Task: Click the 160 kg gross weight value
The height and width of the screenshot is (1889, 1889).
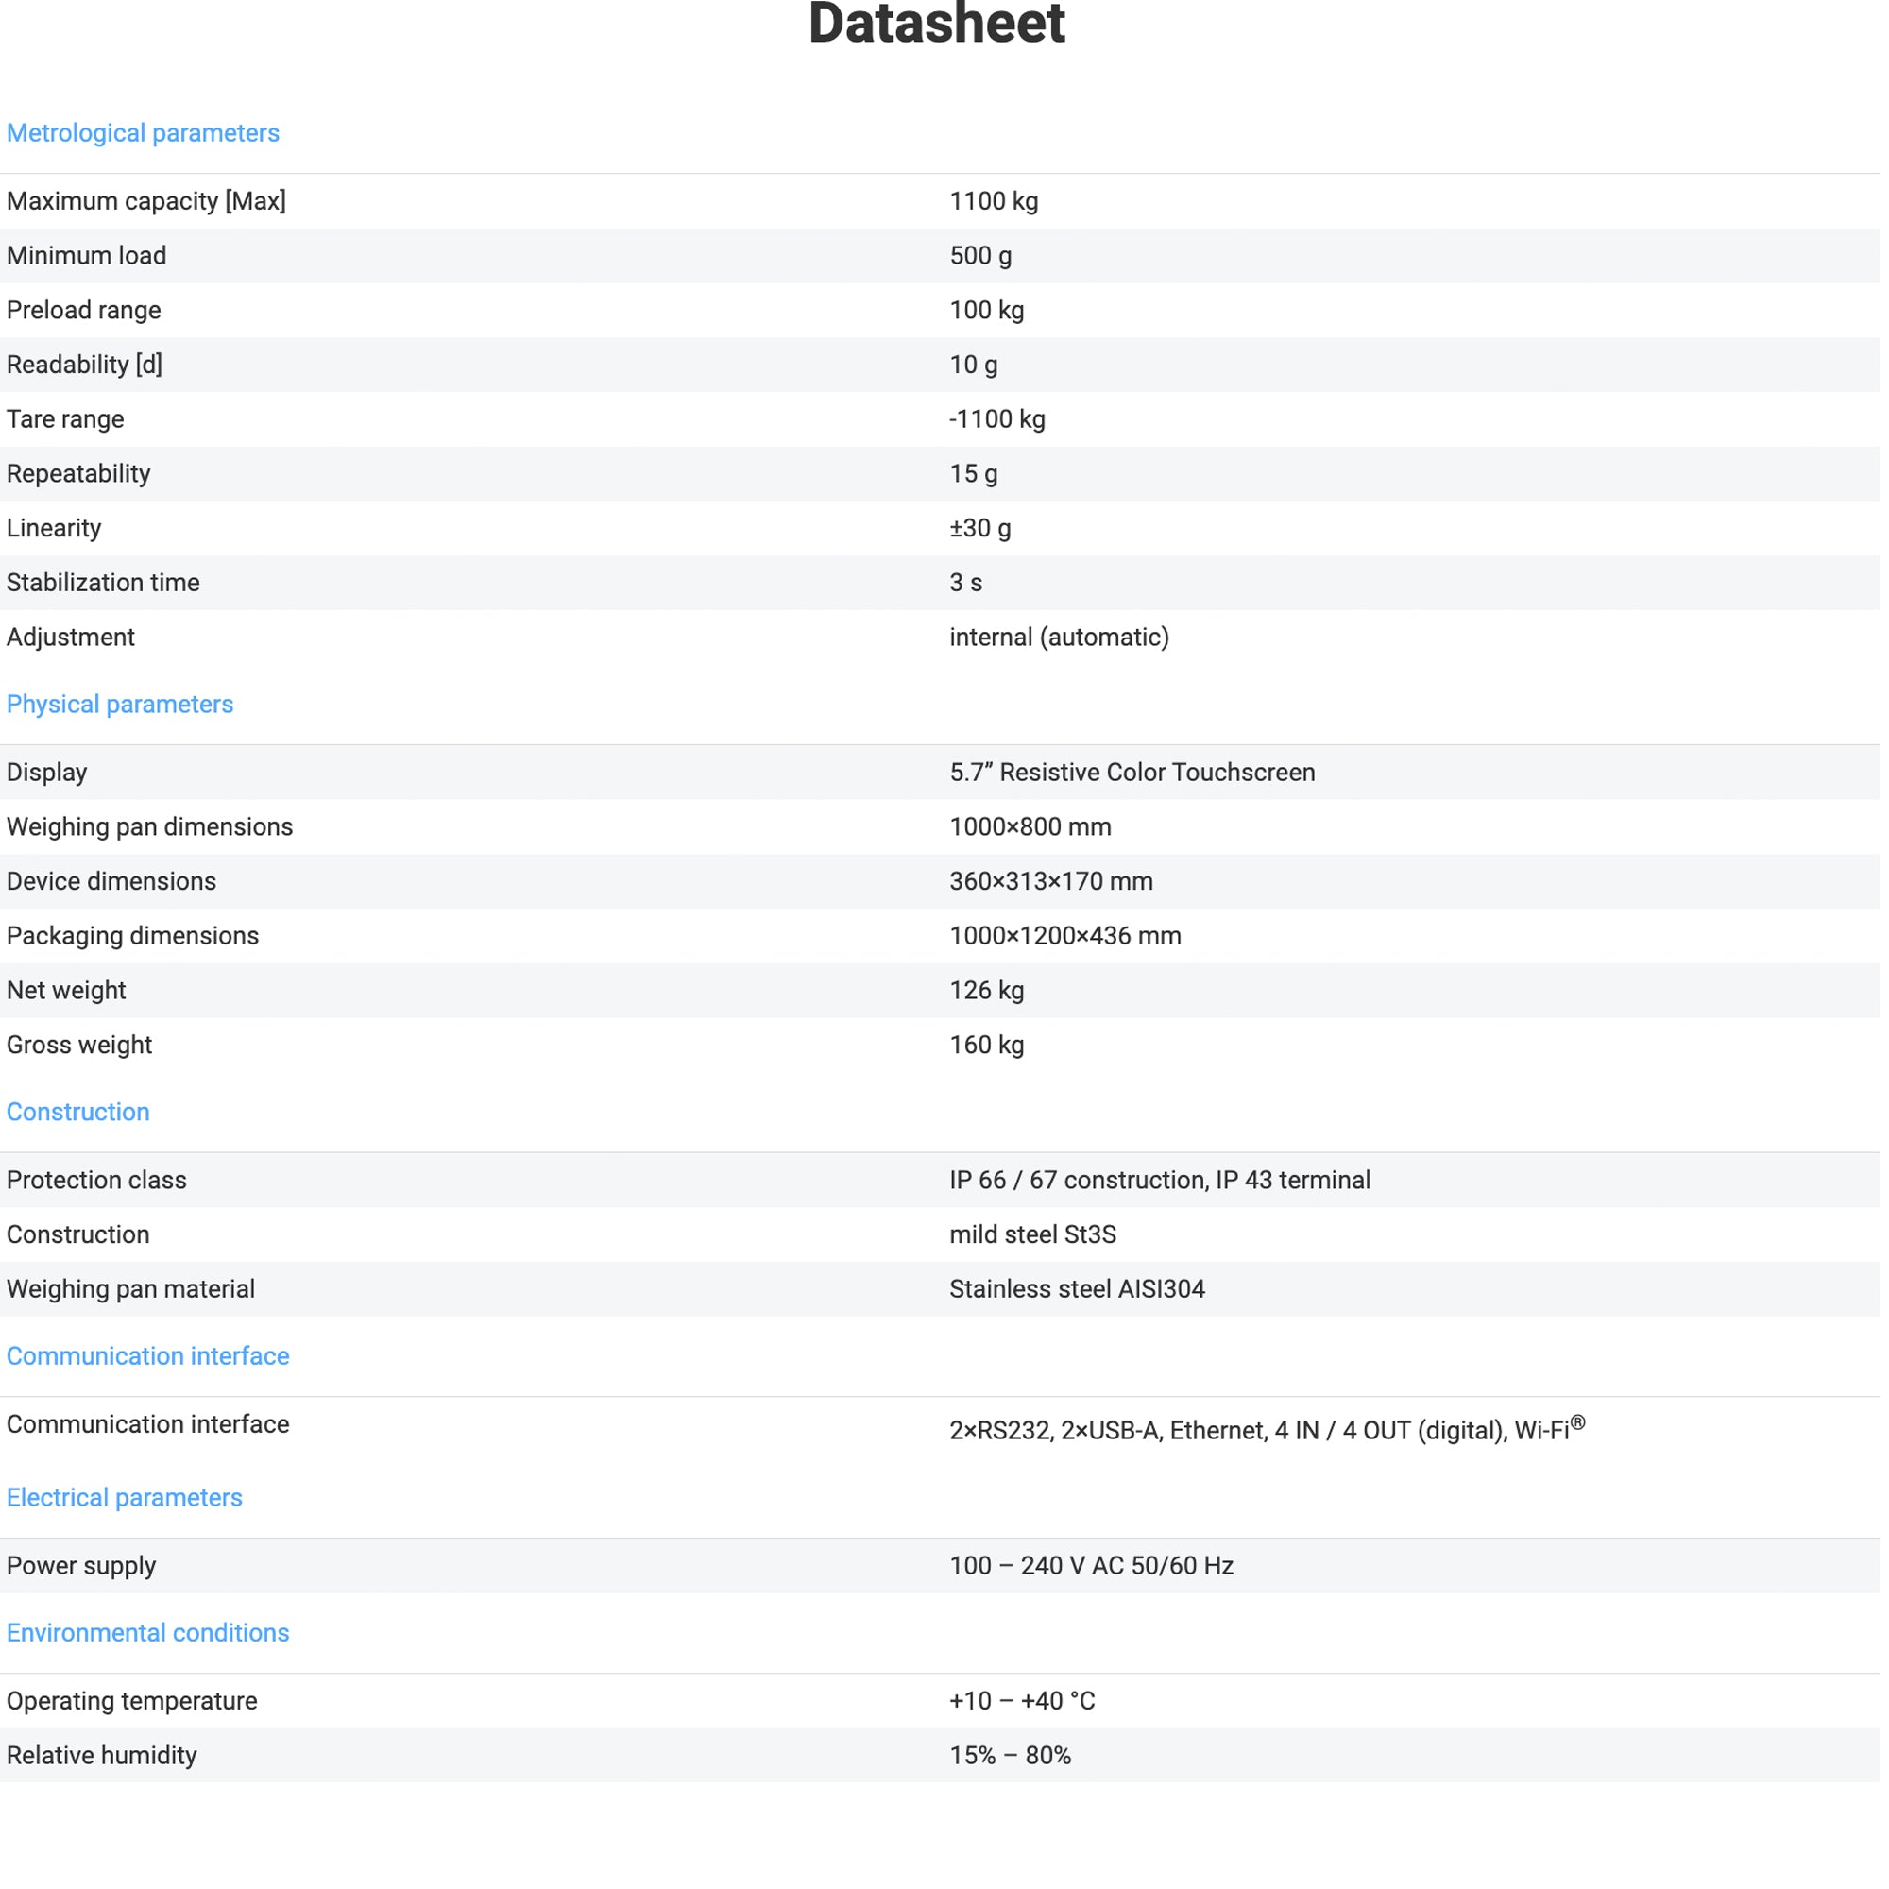Action: [x=987, y=1046]
